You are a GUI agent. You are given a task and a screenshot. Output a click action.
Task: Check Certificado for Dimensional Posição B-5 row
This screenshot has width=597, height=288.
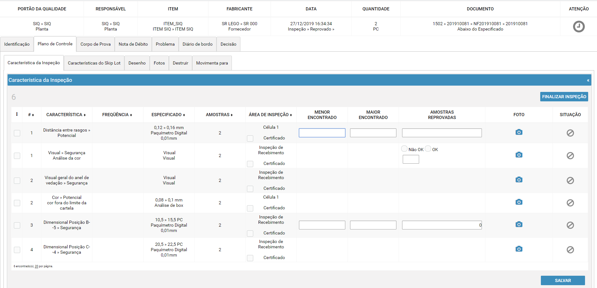click(x=250, y=234)
